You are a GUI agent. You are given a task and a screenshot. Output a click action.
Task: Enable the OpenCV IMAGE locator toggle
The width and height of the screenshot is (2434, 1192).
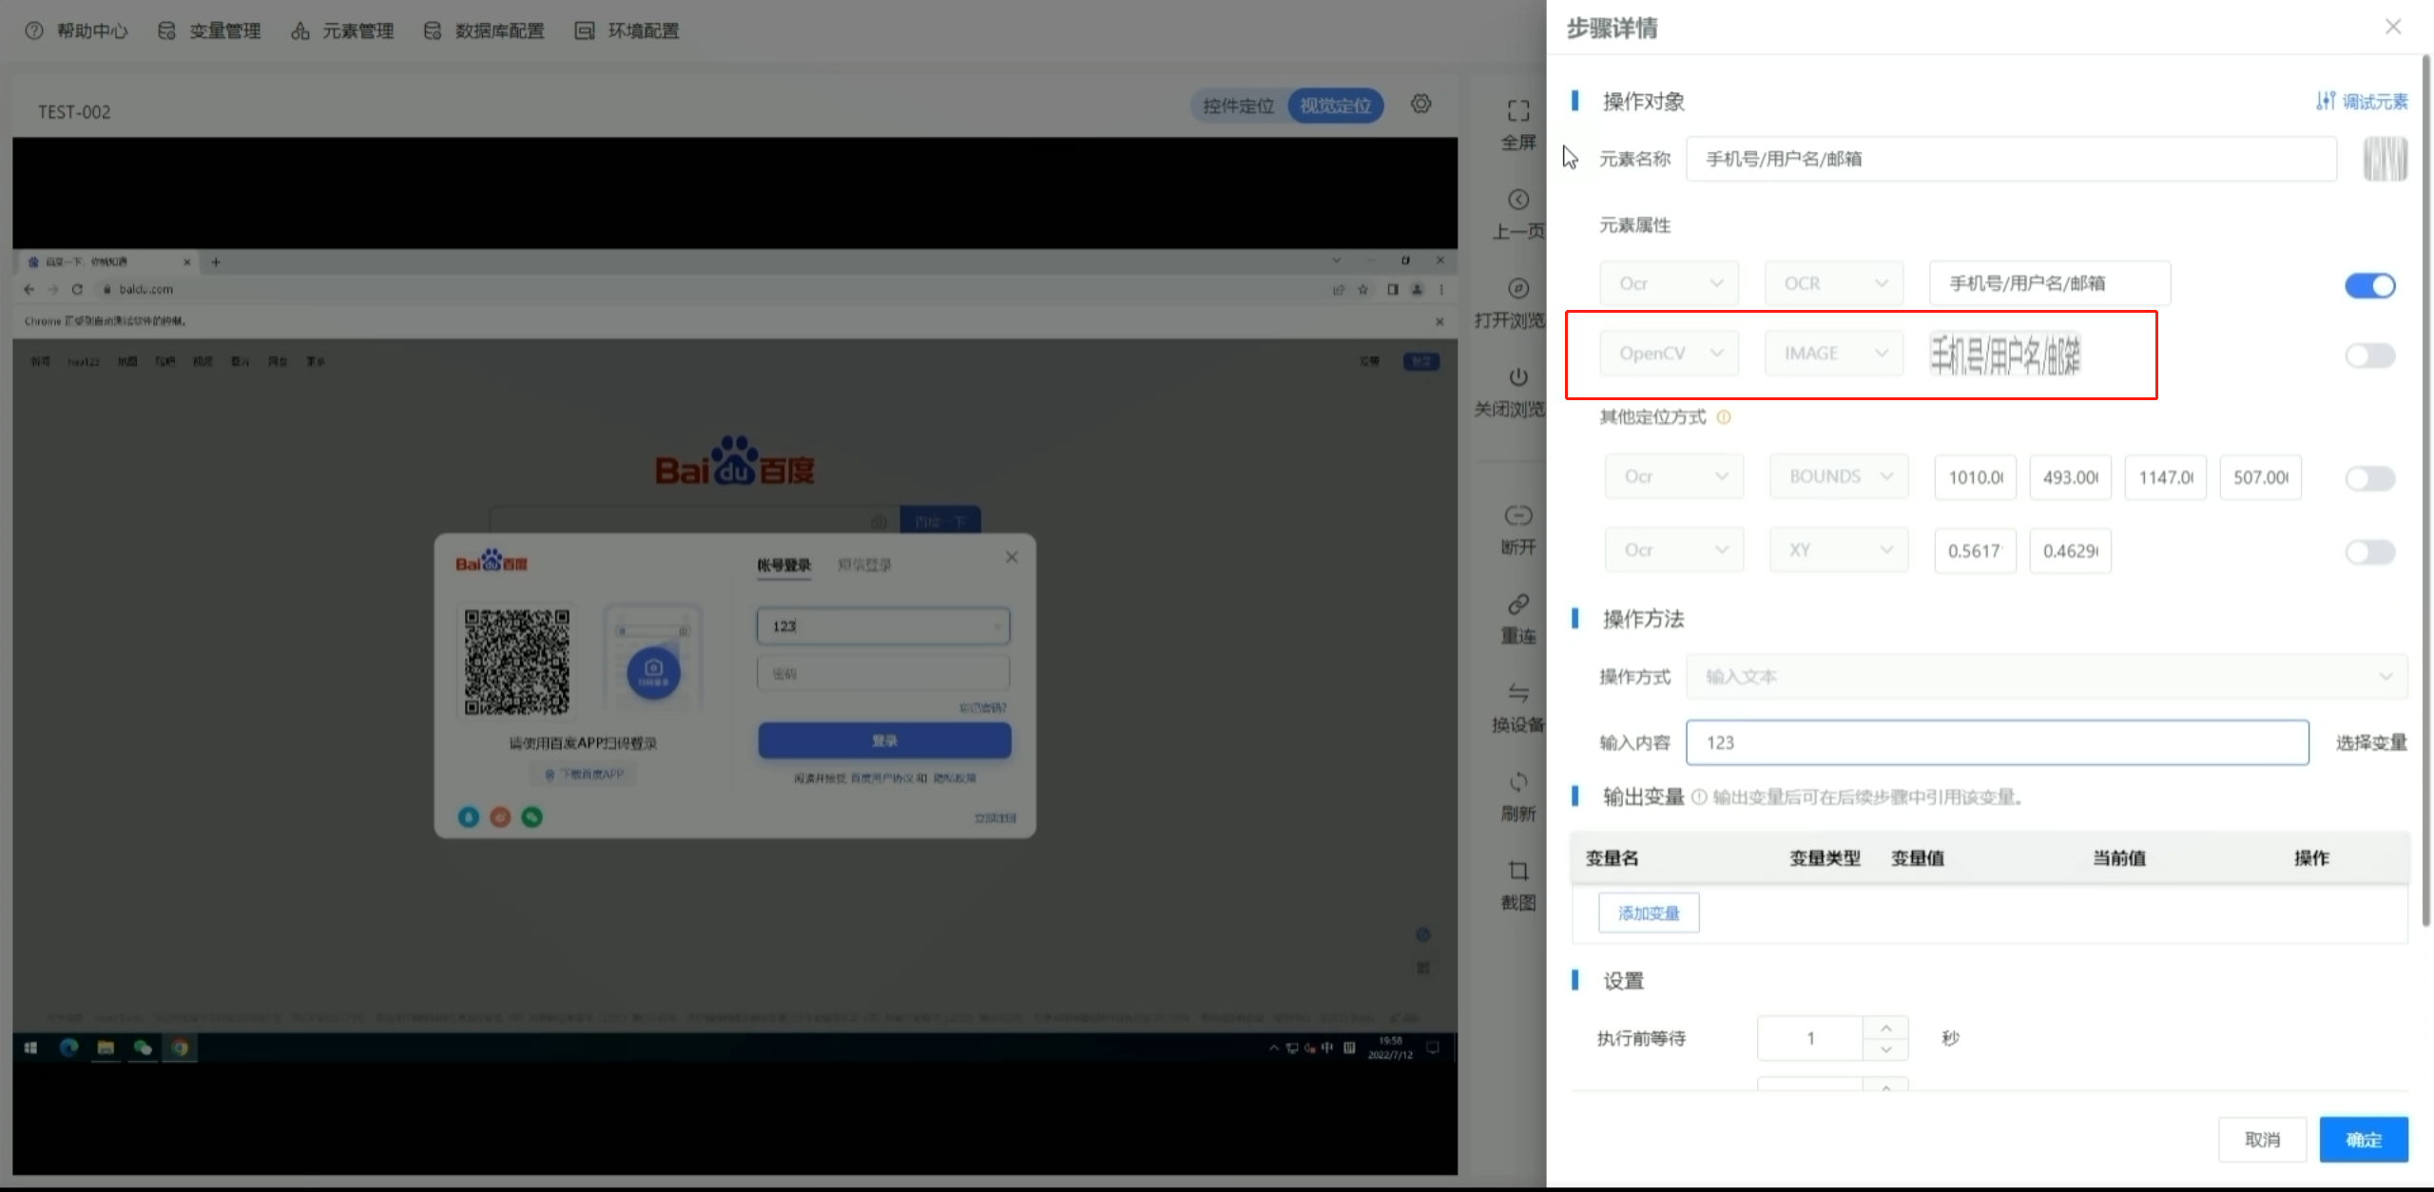[2369, 356]
